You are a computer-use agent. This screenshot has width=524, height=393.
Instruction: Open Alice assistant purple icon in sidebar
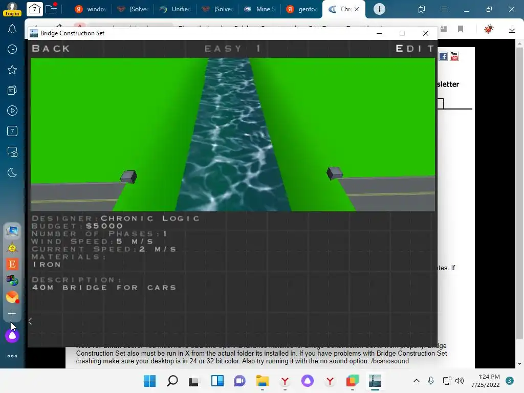(x=12, y=336)
